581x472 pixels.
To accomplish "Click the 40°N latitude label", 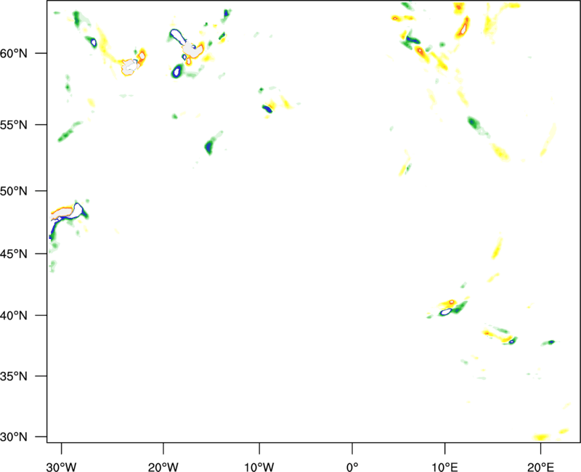I will 14,316.
